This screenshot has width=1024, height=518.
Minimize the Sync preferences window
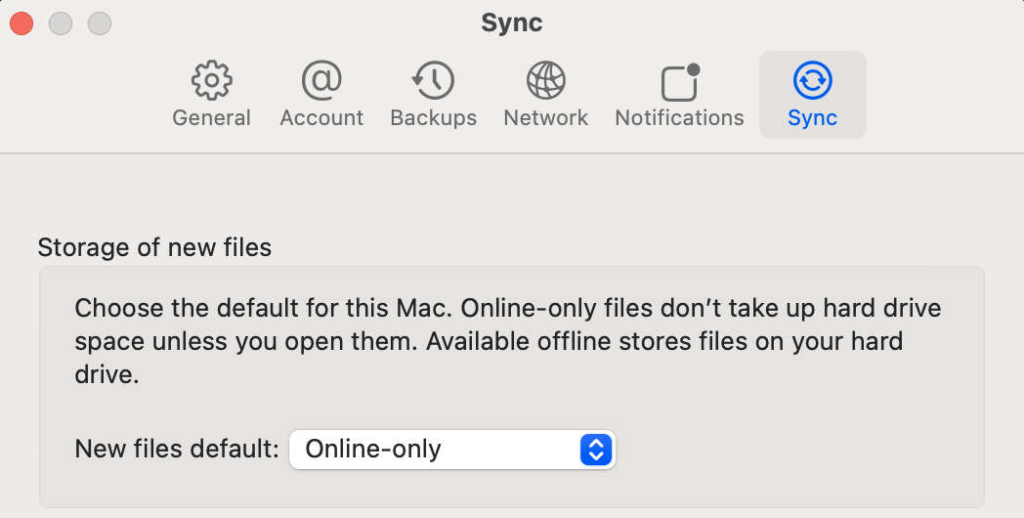click(61, 22)
